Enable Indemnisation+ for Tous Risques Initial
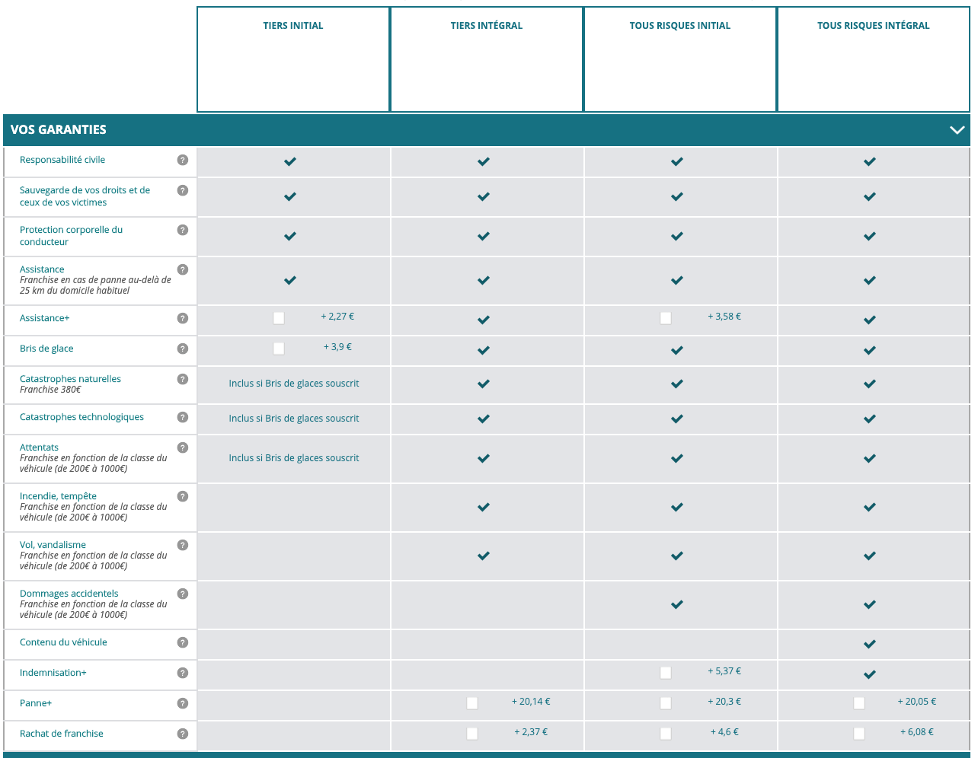This screenshot has height=758, width=978. tap(666, 673)
